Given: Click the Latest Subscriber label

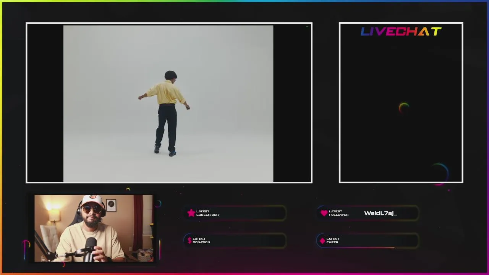Looking at the screenshot, I should [207, 213].
